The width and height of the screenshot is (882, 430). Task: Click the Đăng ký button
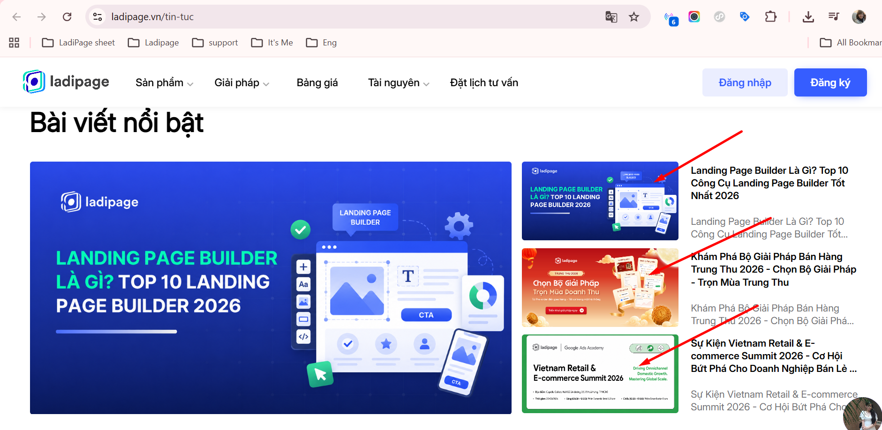830,82
